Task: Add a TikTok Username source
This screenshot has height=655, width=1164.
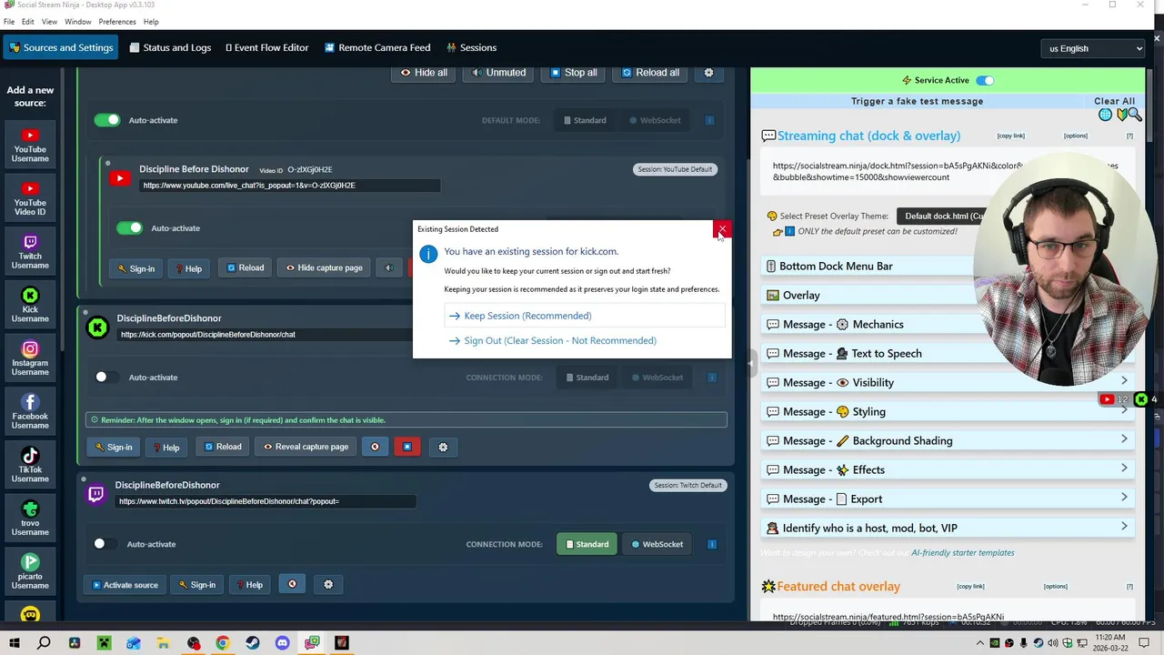Action: click(x=30, y=464)
